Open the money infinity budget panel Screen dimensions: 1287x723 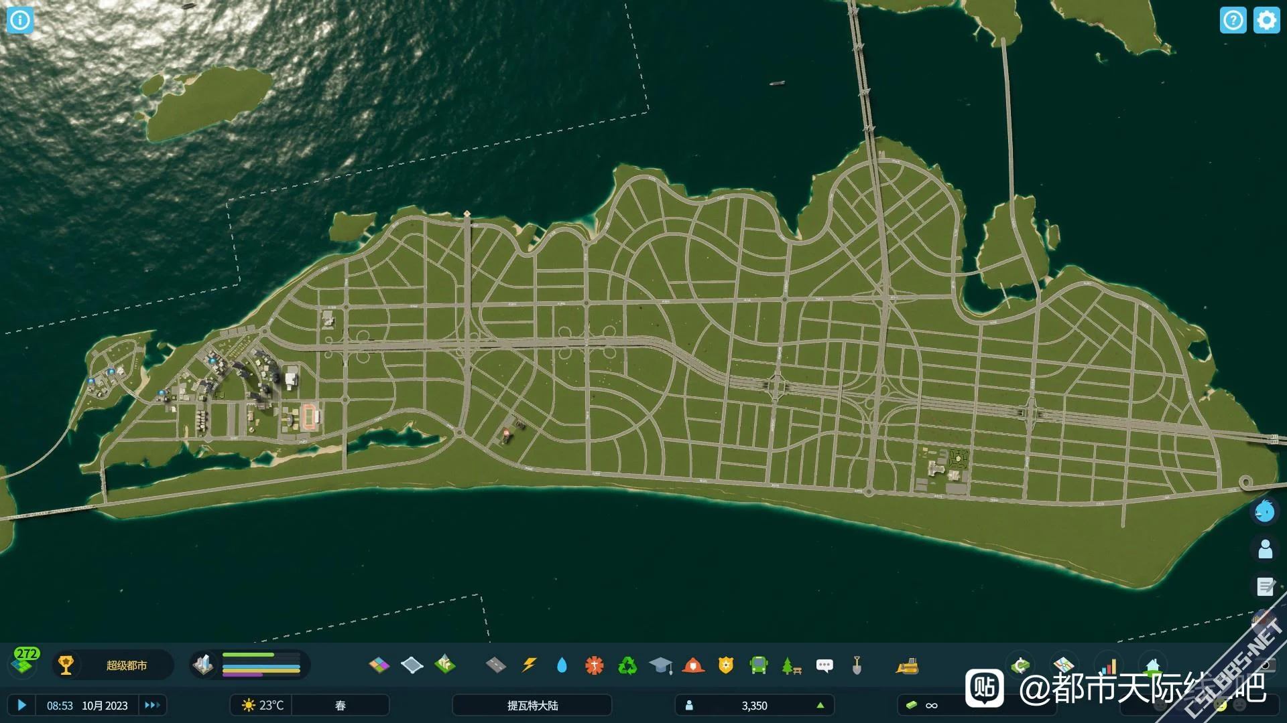(x=931, y=705)
